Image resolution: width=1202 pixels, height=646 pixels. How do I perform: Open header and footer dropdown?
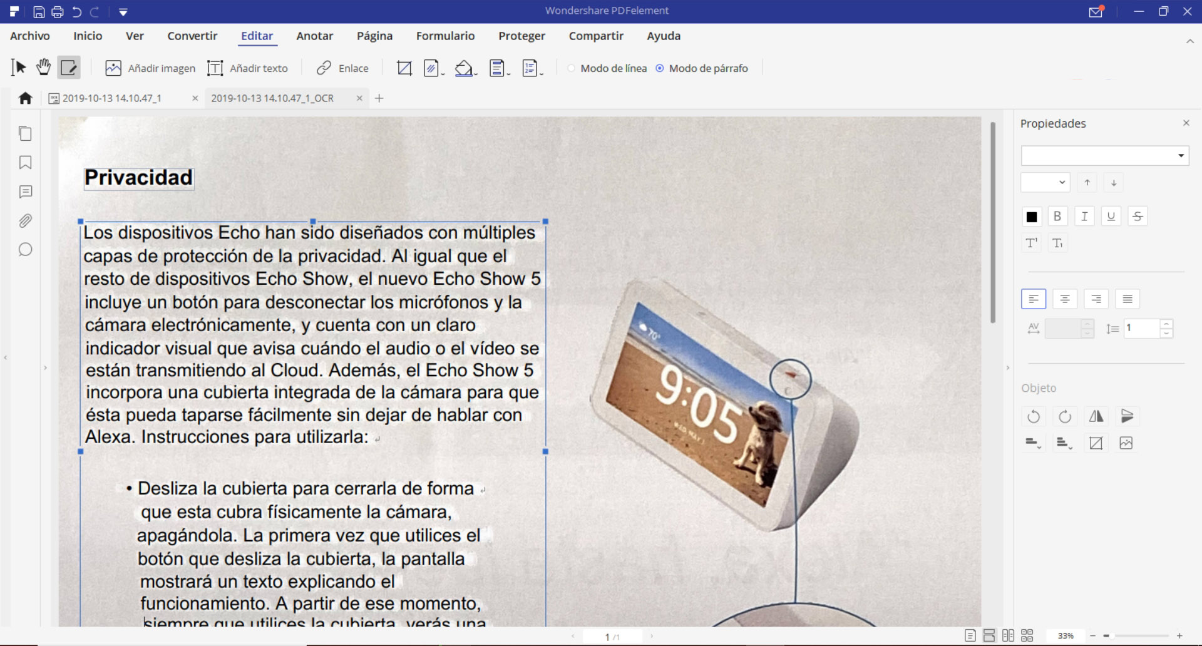tap(499, 68)
